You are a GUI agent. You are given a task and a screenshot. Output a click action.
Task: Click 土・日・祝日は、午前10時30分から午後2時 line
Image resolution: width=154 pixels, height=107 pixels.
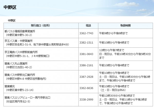click(125, 77)
